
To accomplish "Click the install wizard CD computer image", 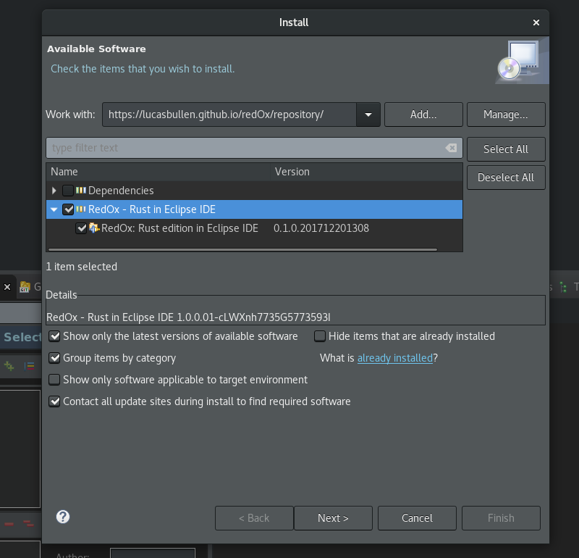I will pos(522,61).
